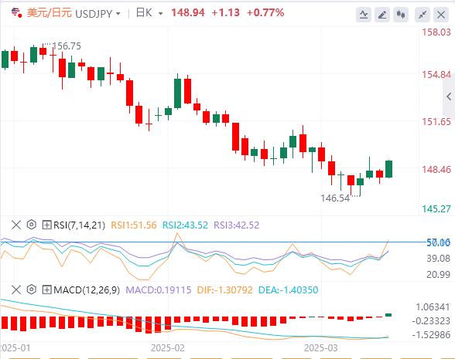Expand the RSI indicator pane
The width and height of the screenshot is (455, 359).
46,225
